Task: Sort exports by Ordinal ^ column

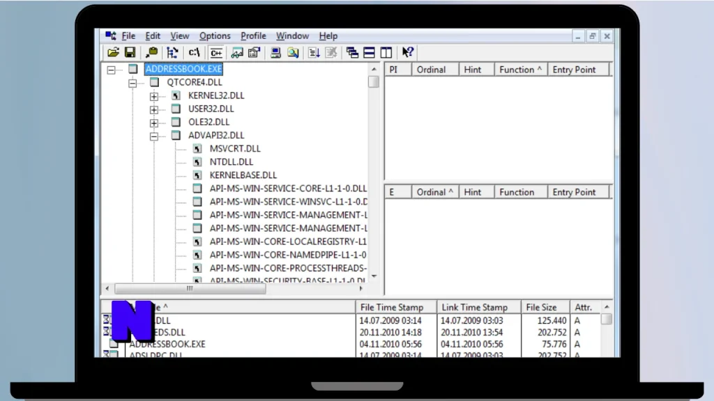Action: [435, 192]
